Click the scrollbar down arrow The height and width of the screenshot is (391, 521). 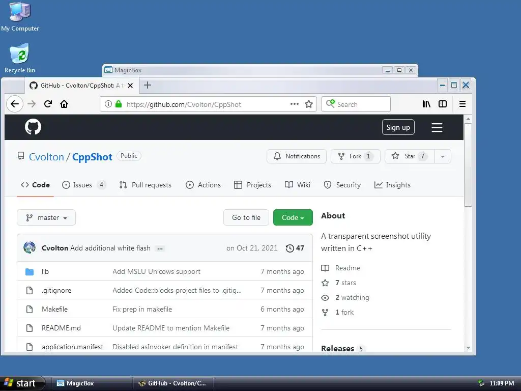coord(468,348)
